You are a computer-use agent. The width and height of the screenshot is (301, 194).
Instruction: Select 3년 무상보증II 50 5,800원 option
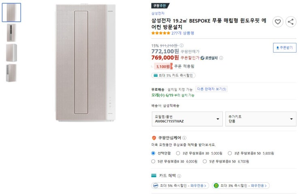click(x=230, y=153)
